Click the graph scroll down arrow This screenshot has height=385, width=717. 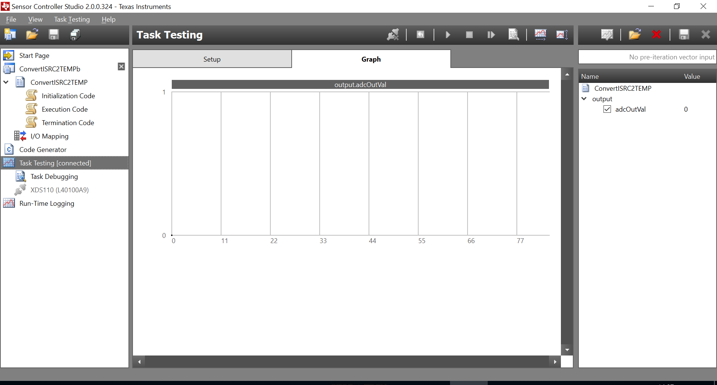click(567, 350)
